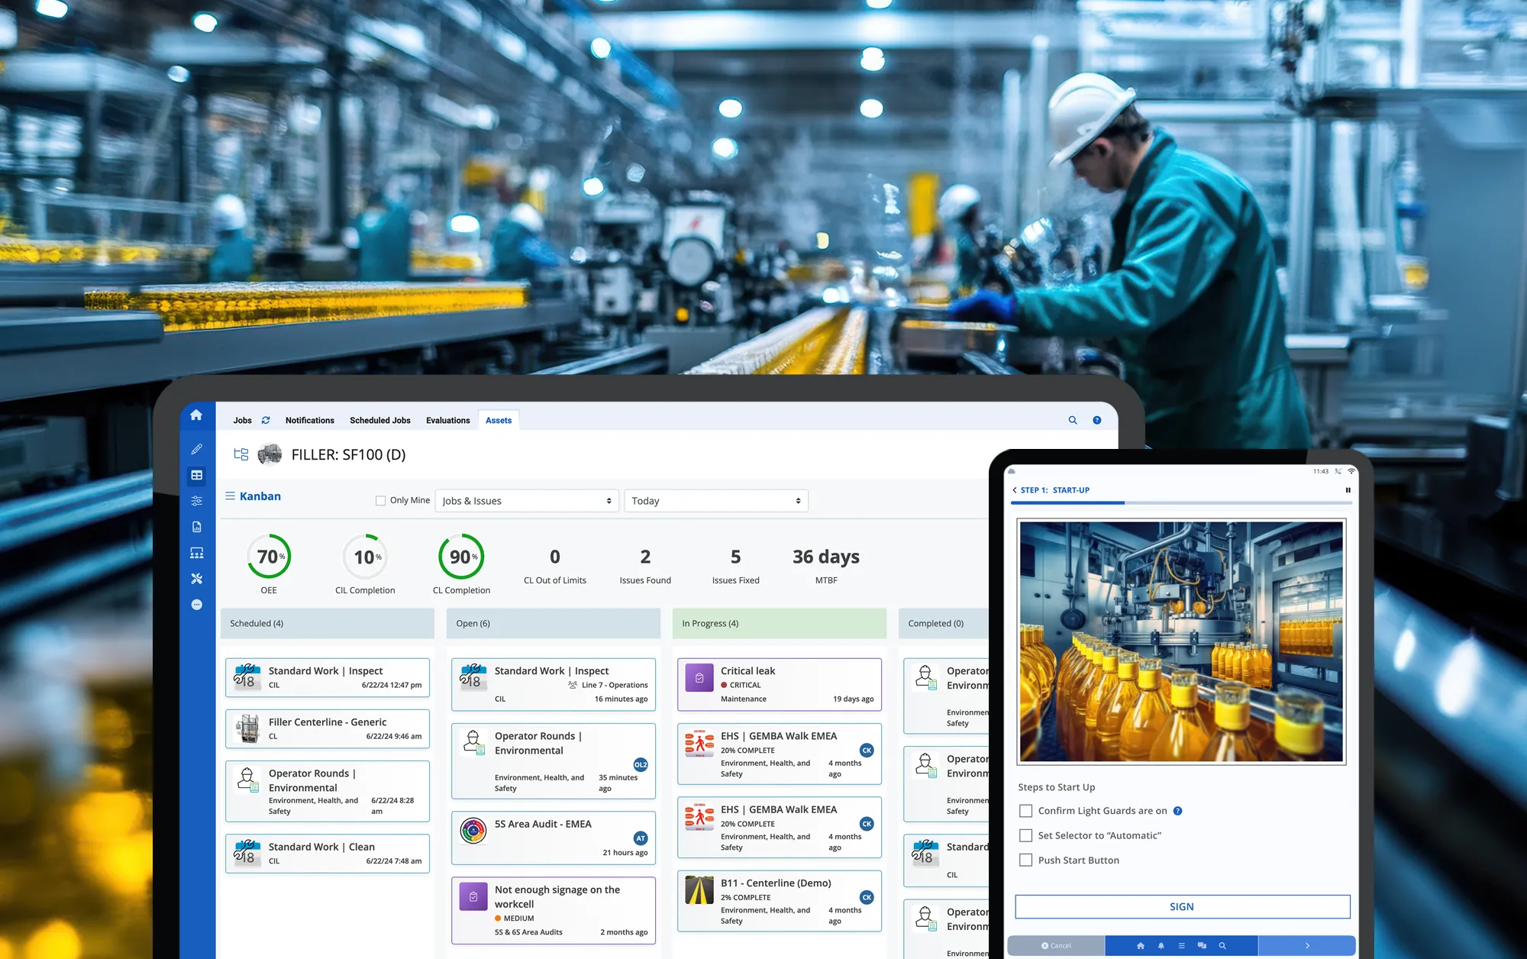
Task: Click the AT avatar on 5S Area Audit card
Action: (641, 838)
